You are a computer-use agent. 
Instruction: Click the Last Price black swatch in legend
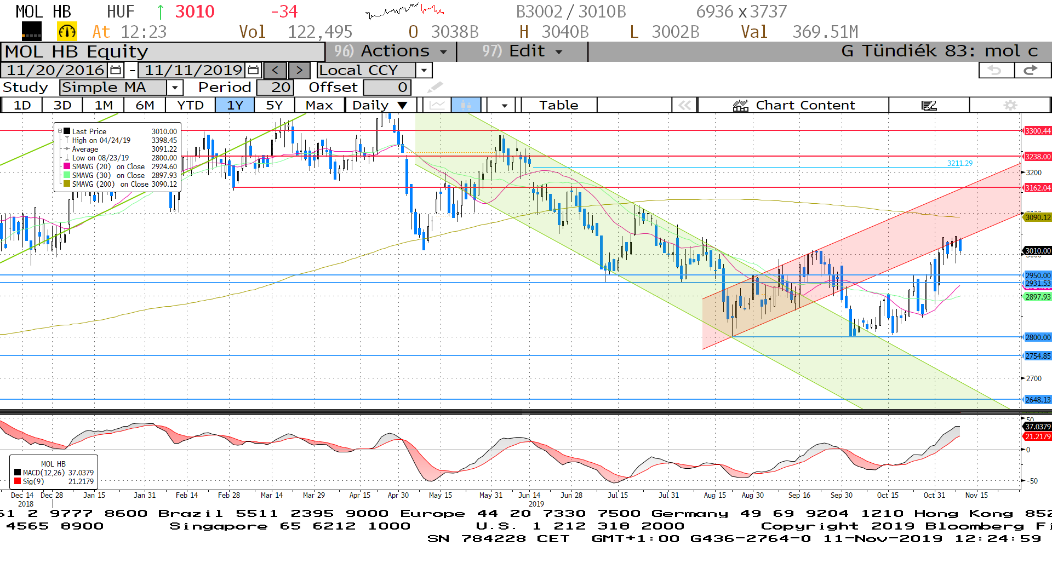click(67, 131)
